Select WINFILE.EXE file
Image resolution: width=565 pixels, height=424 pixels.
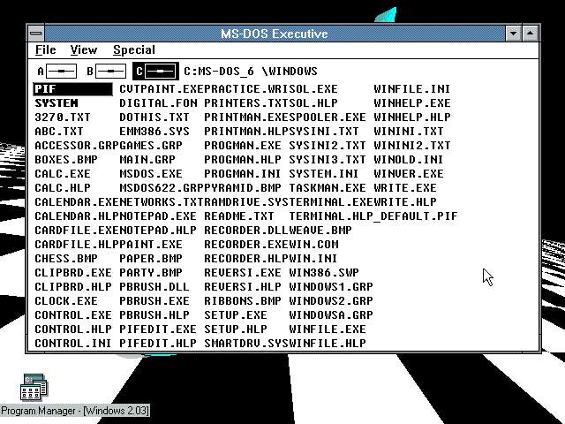pyautogui.click(x=328, y=329)
